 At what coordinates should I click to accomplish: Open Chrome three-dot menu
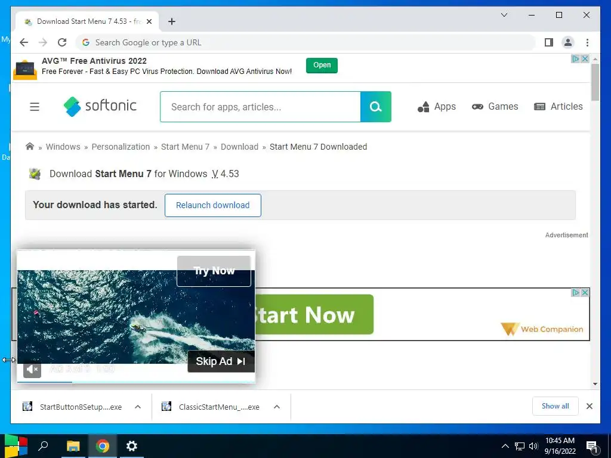point(587,42)
